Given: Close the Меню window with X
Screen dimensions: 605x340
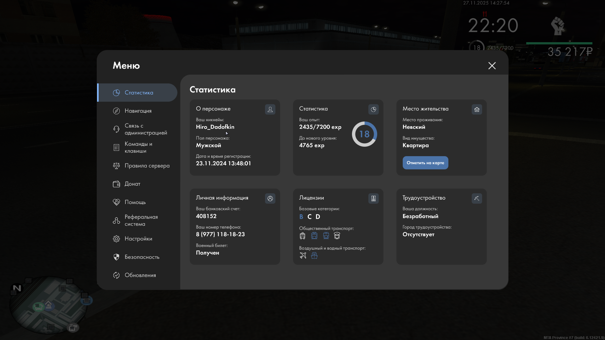Looking at the screenshot, I should (x=492, y=65).
